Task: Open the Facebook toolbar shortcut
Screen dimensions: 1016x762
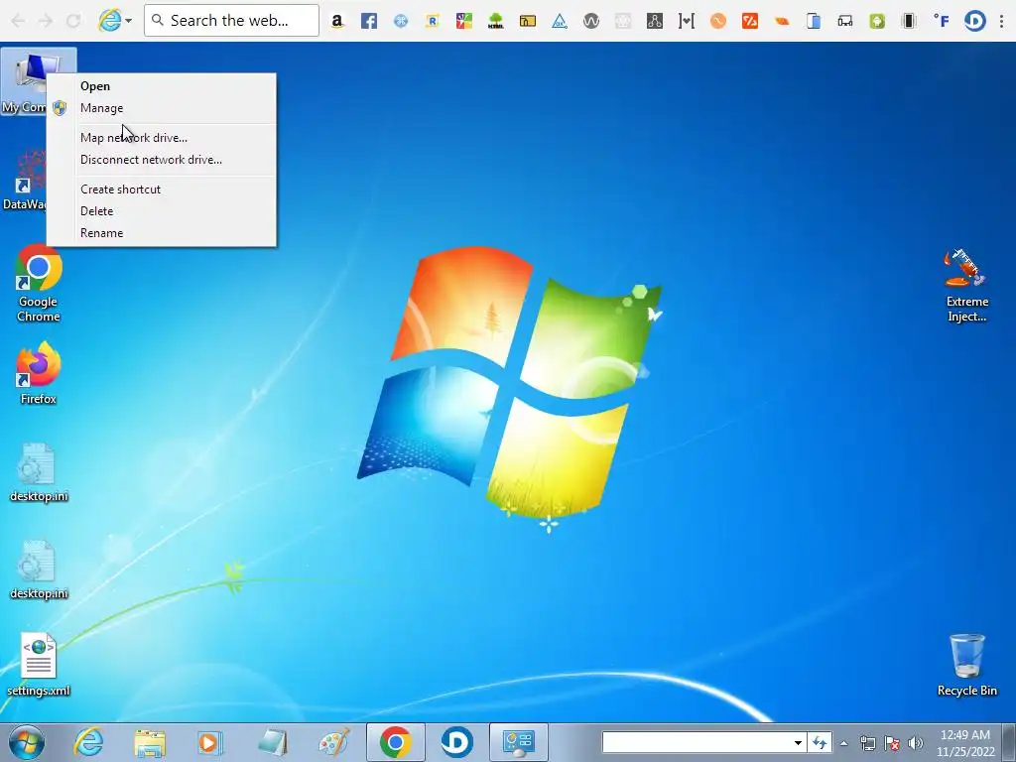Action: click(369, 21)
